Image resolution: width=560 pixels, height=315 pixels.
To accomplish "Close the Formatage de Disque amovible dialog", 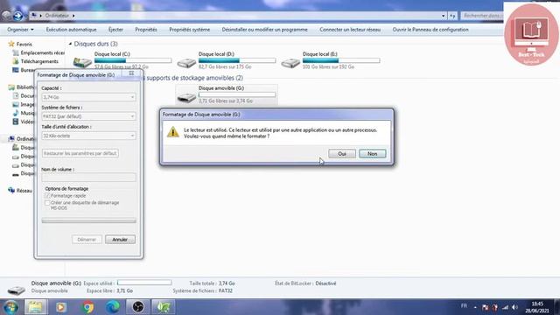I will click(131, 73).
